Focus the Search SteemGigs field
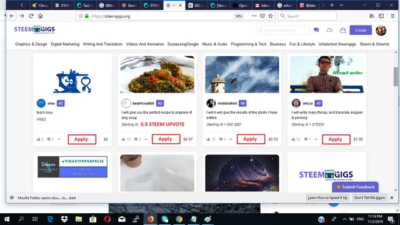This screenshot has width=400, height=225. [x=283, y=31]
